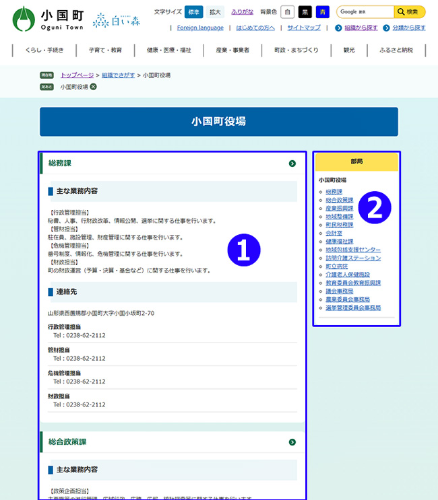The height and width of the screenshot is (500, 438).
Task: Open the 子育て・教育 menu
Action: click(x=105, y=50)
